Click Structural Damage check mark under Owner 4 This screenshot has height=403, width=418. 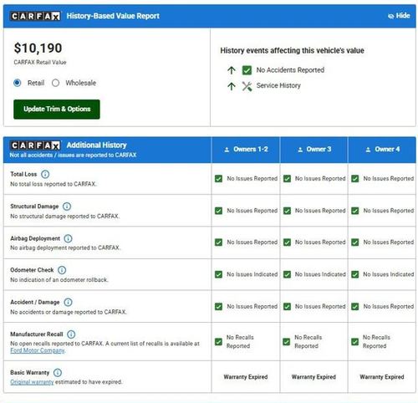355,211
